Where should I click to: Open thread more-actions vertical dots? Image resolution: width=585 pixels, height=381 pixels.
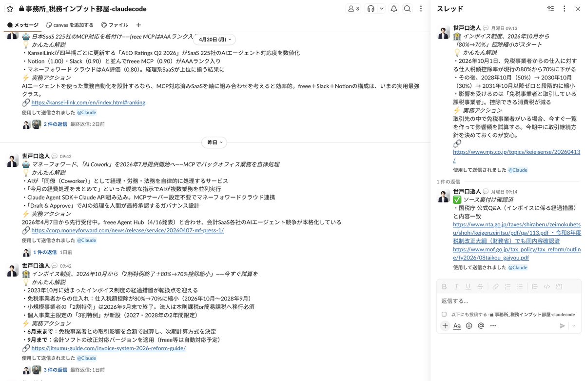tap(564, 9)
